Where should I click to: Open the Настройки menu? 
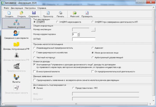tap(30, 8)
